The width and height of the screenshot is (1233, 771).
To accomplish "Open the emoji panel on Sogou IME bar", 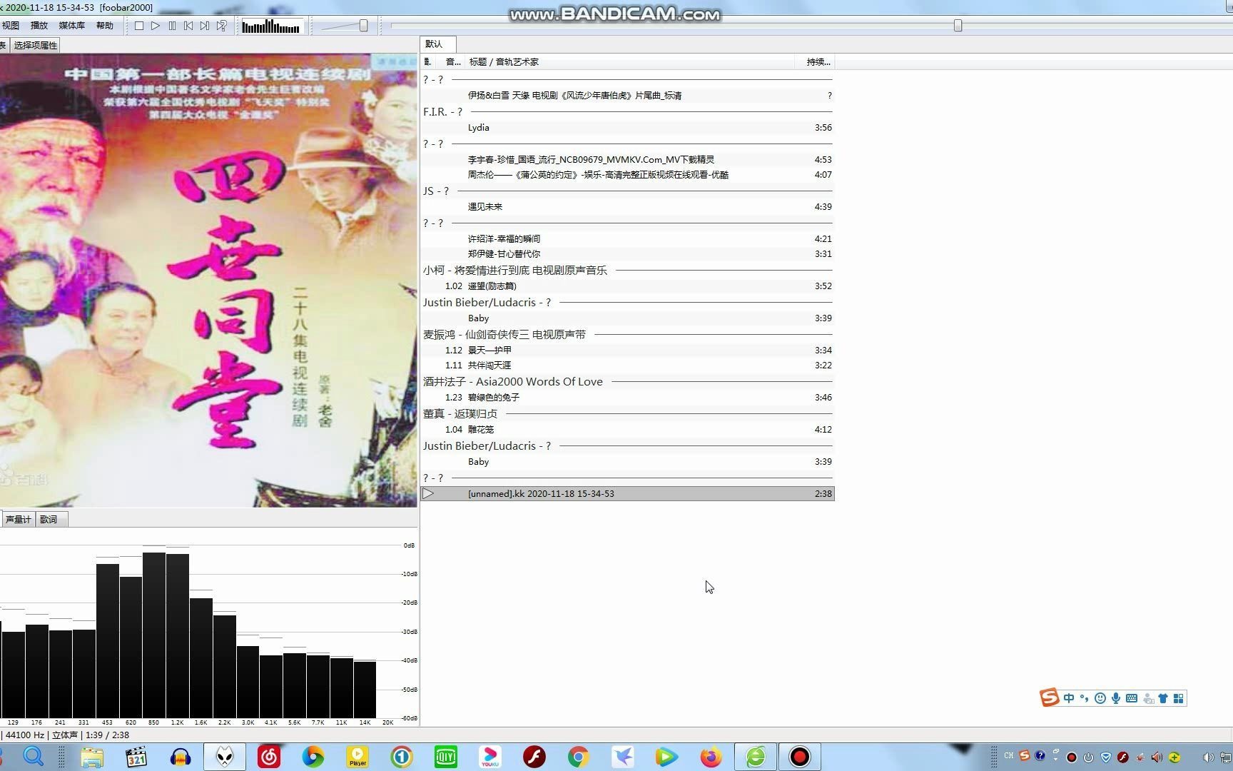I will 1100,698.
